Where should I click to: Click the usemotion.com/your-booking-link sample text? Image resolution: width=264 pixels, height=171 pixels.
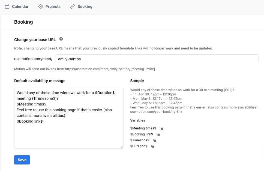(156, 112)
